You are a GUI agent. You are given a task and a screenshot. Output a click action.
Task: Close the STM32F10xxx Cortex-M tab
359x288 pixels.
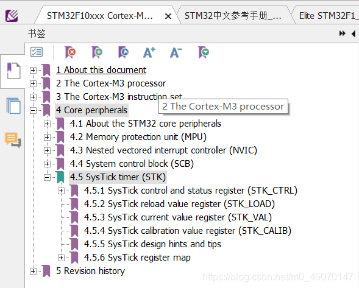[168, 16]
